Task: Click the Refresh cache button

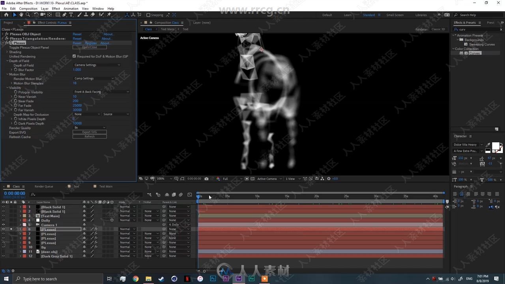Action: (90, 137)
